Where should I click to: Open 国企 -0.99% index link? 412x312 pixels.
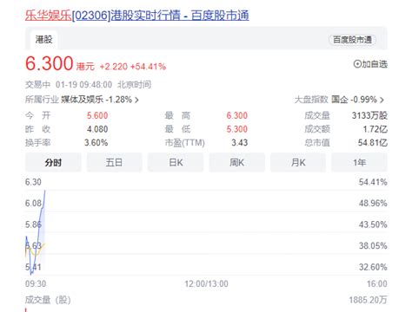(354, 100)
